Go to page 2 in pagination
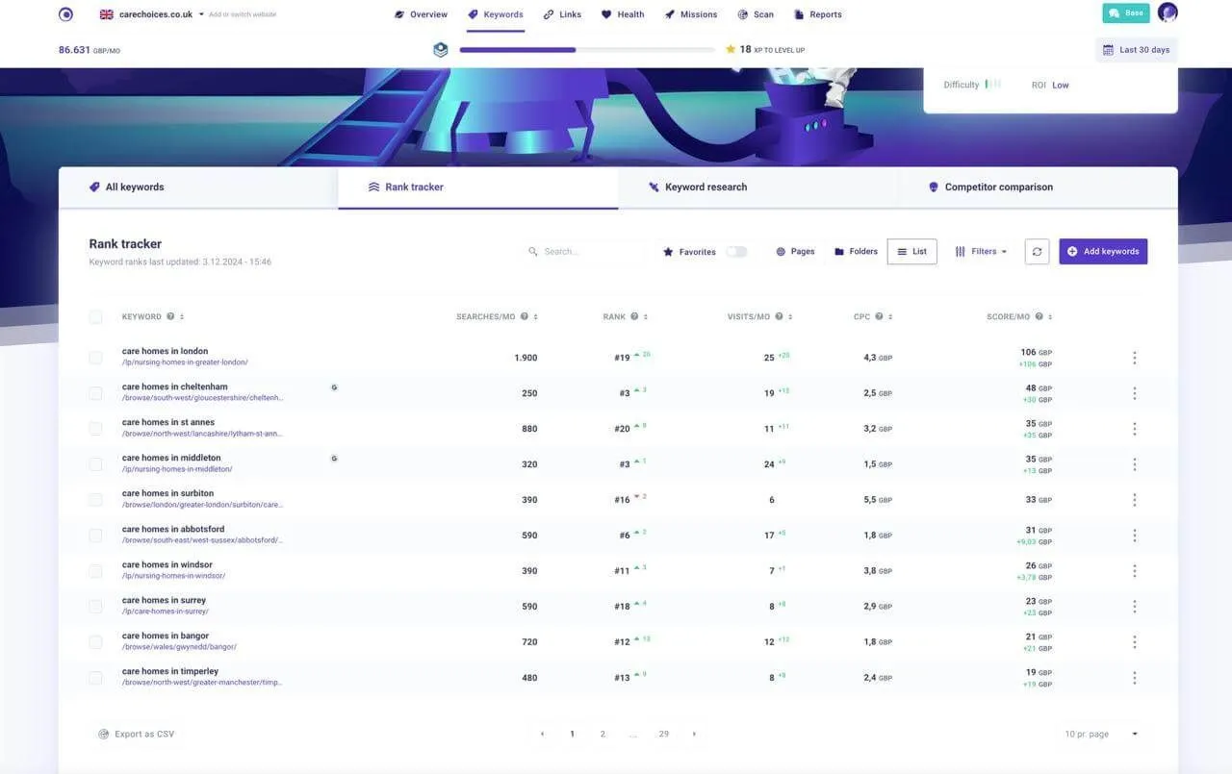 pyautogui.click(x=603, y=734)
